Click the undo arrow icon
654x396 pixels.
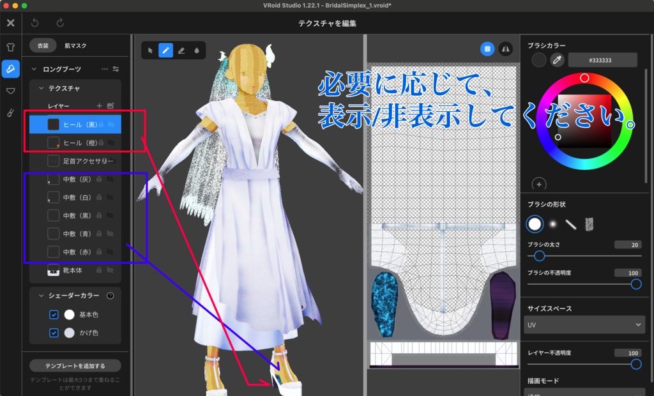click(33, 22)
